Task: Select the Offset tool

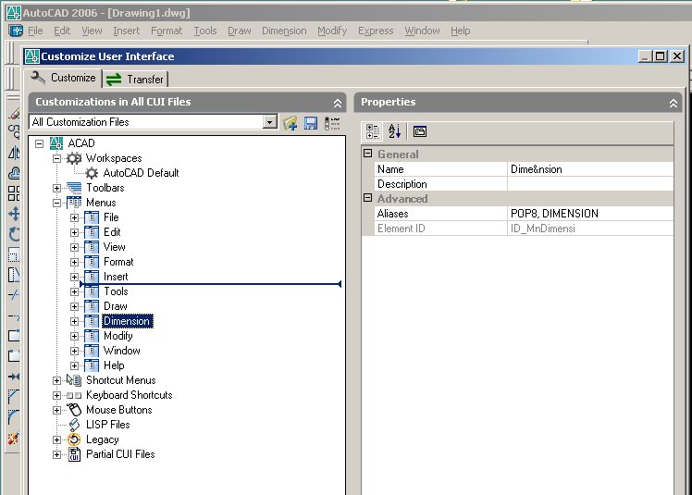Action: point(14,173)
